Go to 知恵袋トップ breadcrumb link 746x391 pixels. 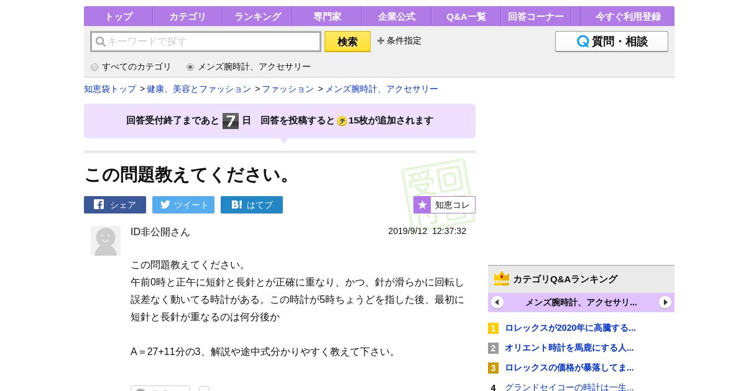pos(110,89)
